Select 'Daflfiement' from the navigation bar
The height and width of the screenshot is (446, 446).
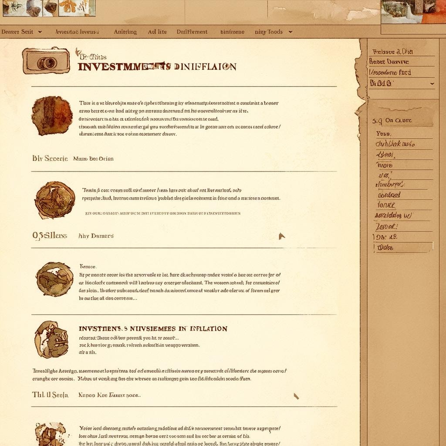click(192, 32)
